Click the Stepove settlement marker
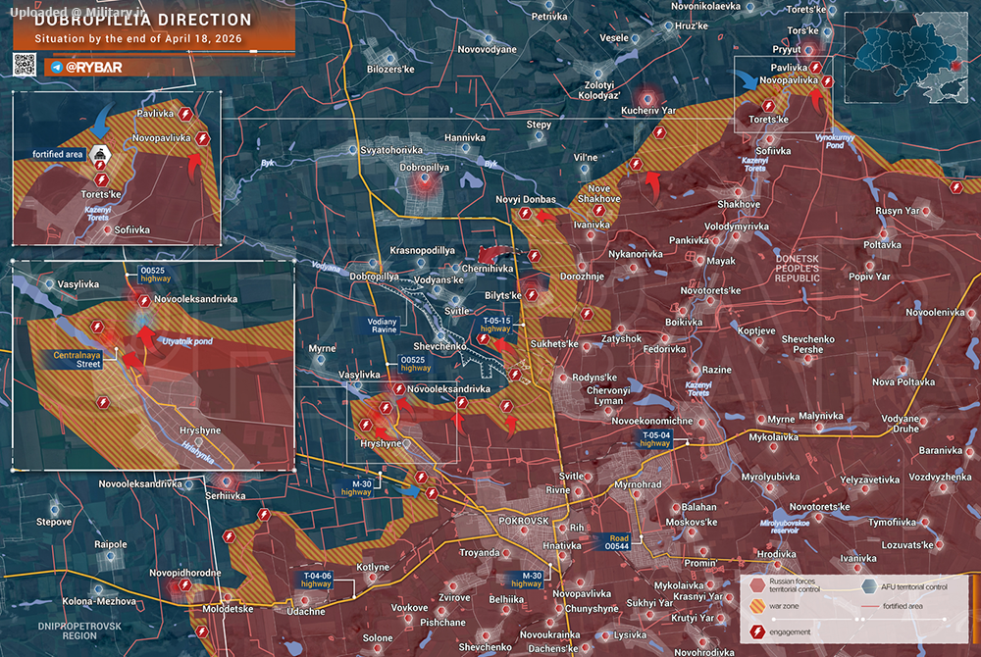The image size is (981, 657). 54,510
